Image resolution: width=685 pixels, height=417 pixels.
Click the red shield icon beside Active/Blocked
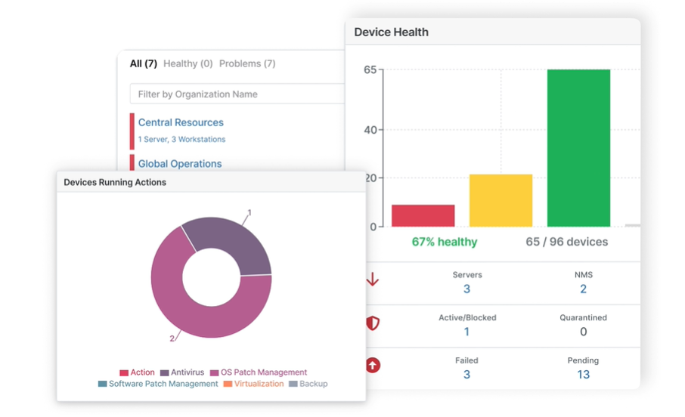[373, 323]
